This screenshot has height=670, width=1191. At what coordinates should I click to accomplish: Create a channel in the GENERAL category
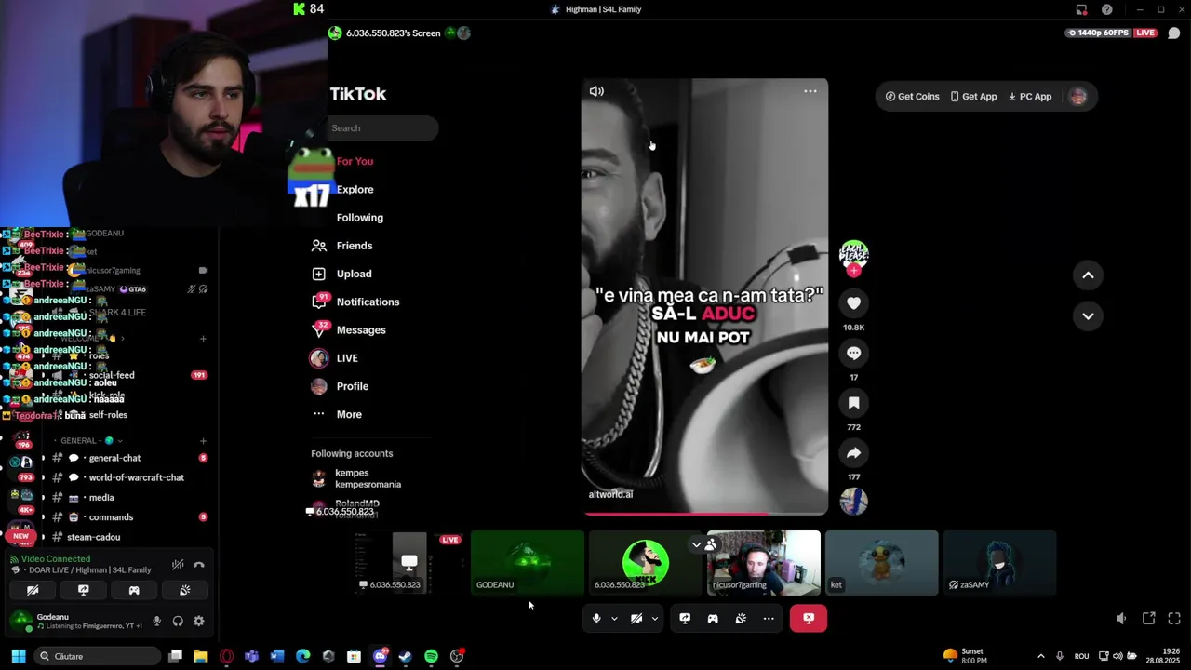203,440
